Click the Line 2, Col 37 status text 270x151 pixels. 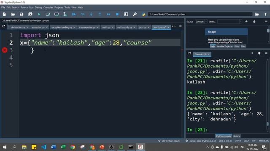pos(225,141)
